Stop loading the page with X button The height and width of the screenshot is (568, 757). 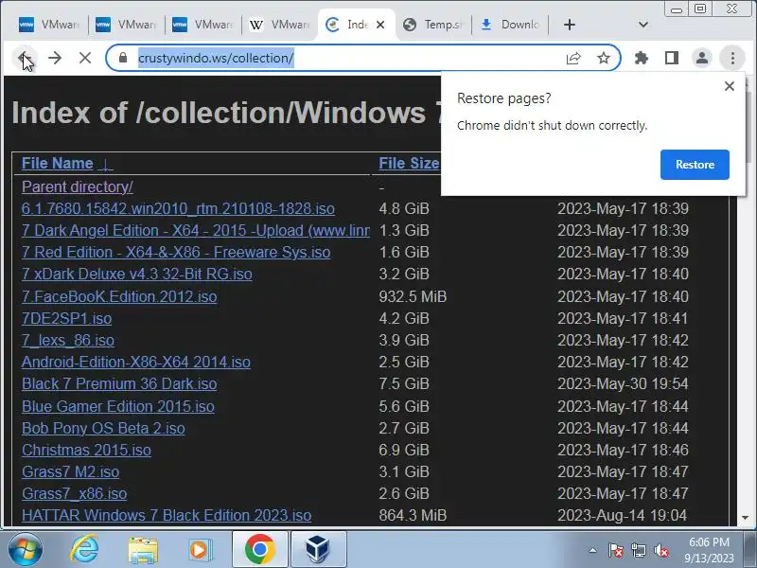(85, 58)
